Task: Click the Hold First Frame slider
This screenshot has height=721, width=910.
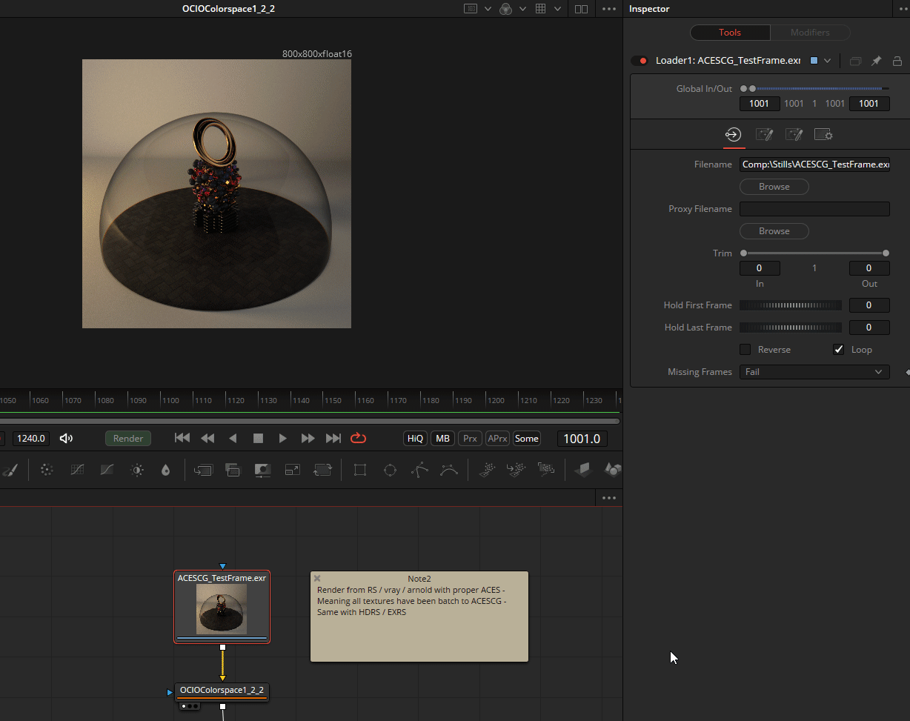Action: pyautogui.click(x=790, y=305)
